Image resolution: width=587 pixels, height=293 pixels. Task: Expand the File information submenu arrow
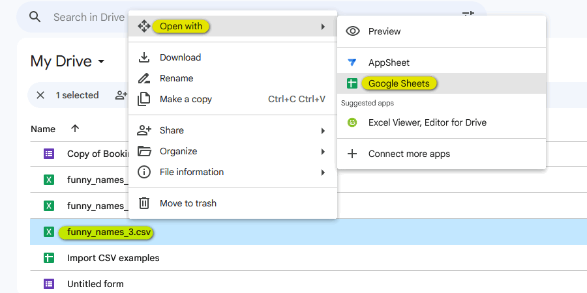pos(323,173)
